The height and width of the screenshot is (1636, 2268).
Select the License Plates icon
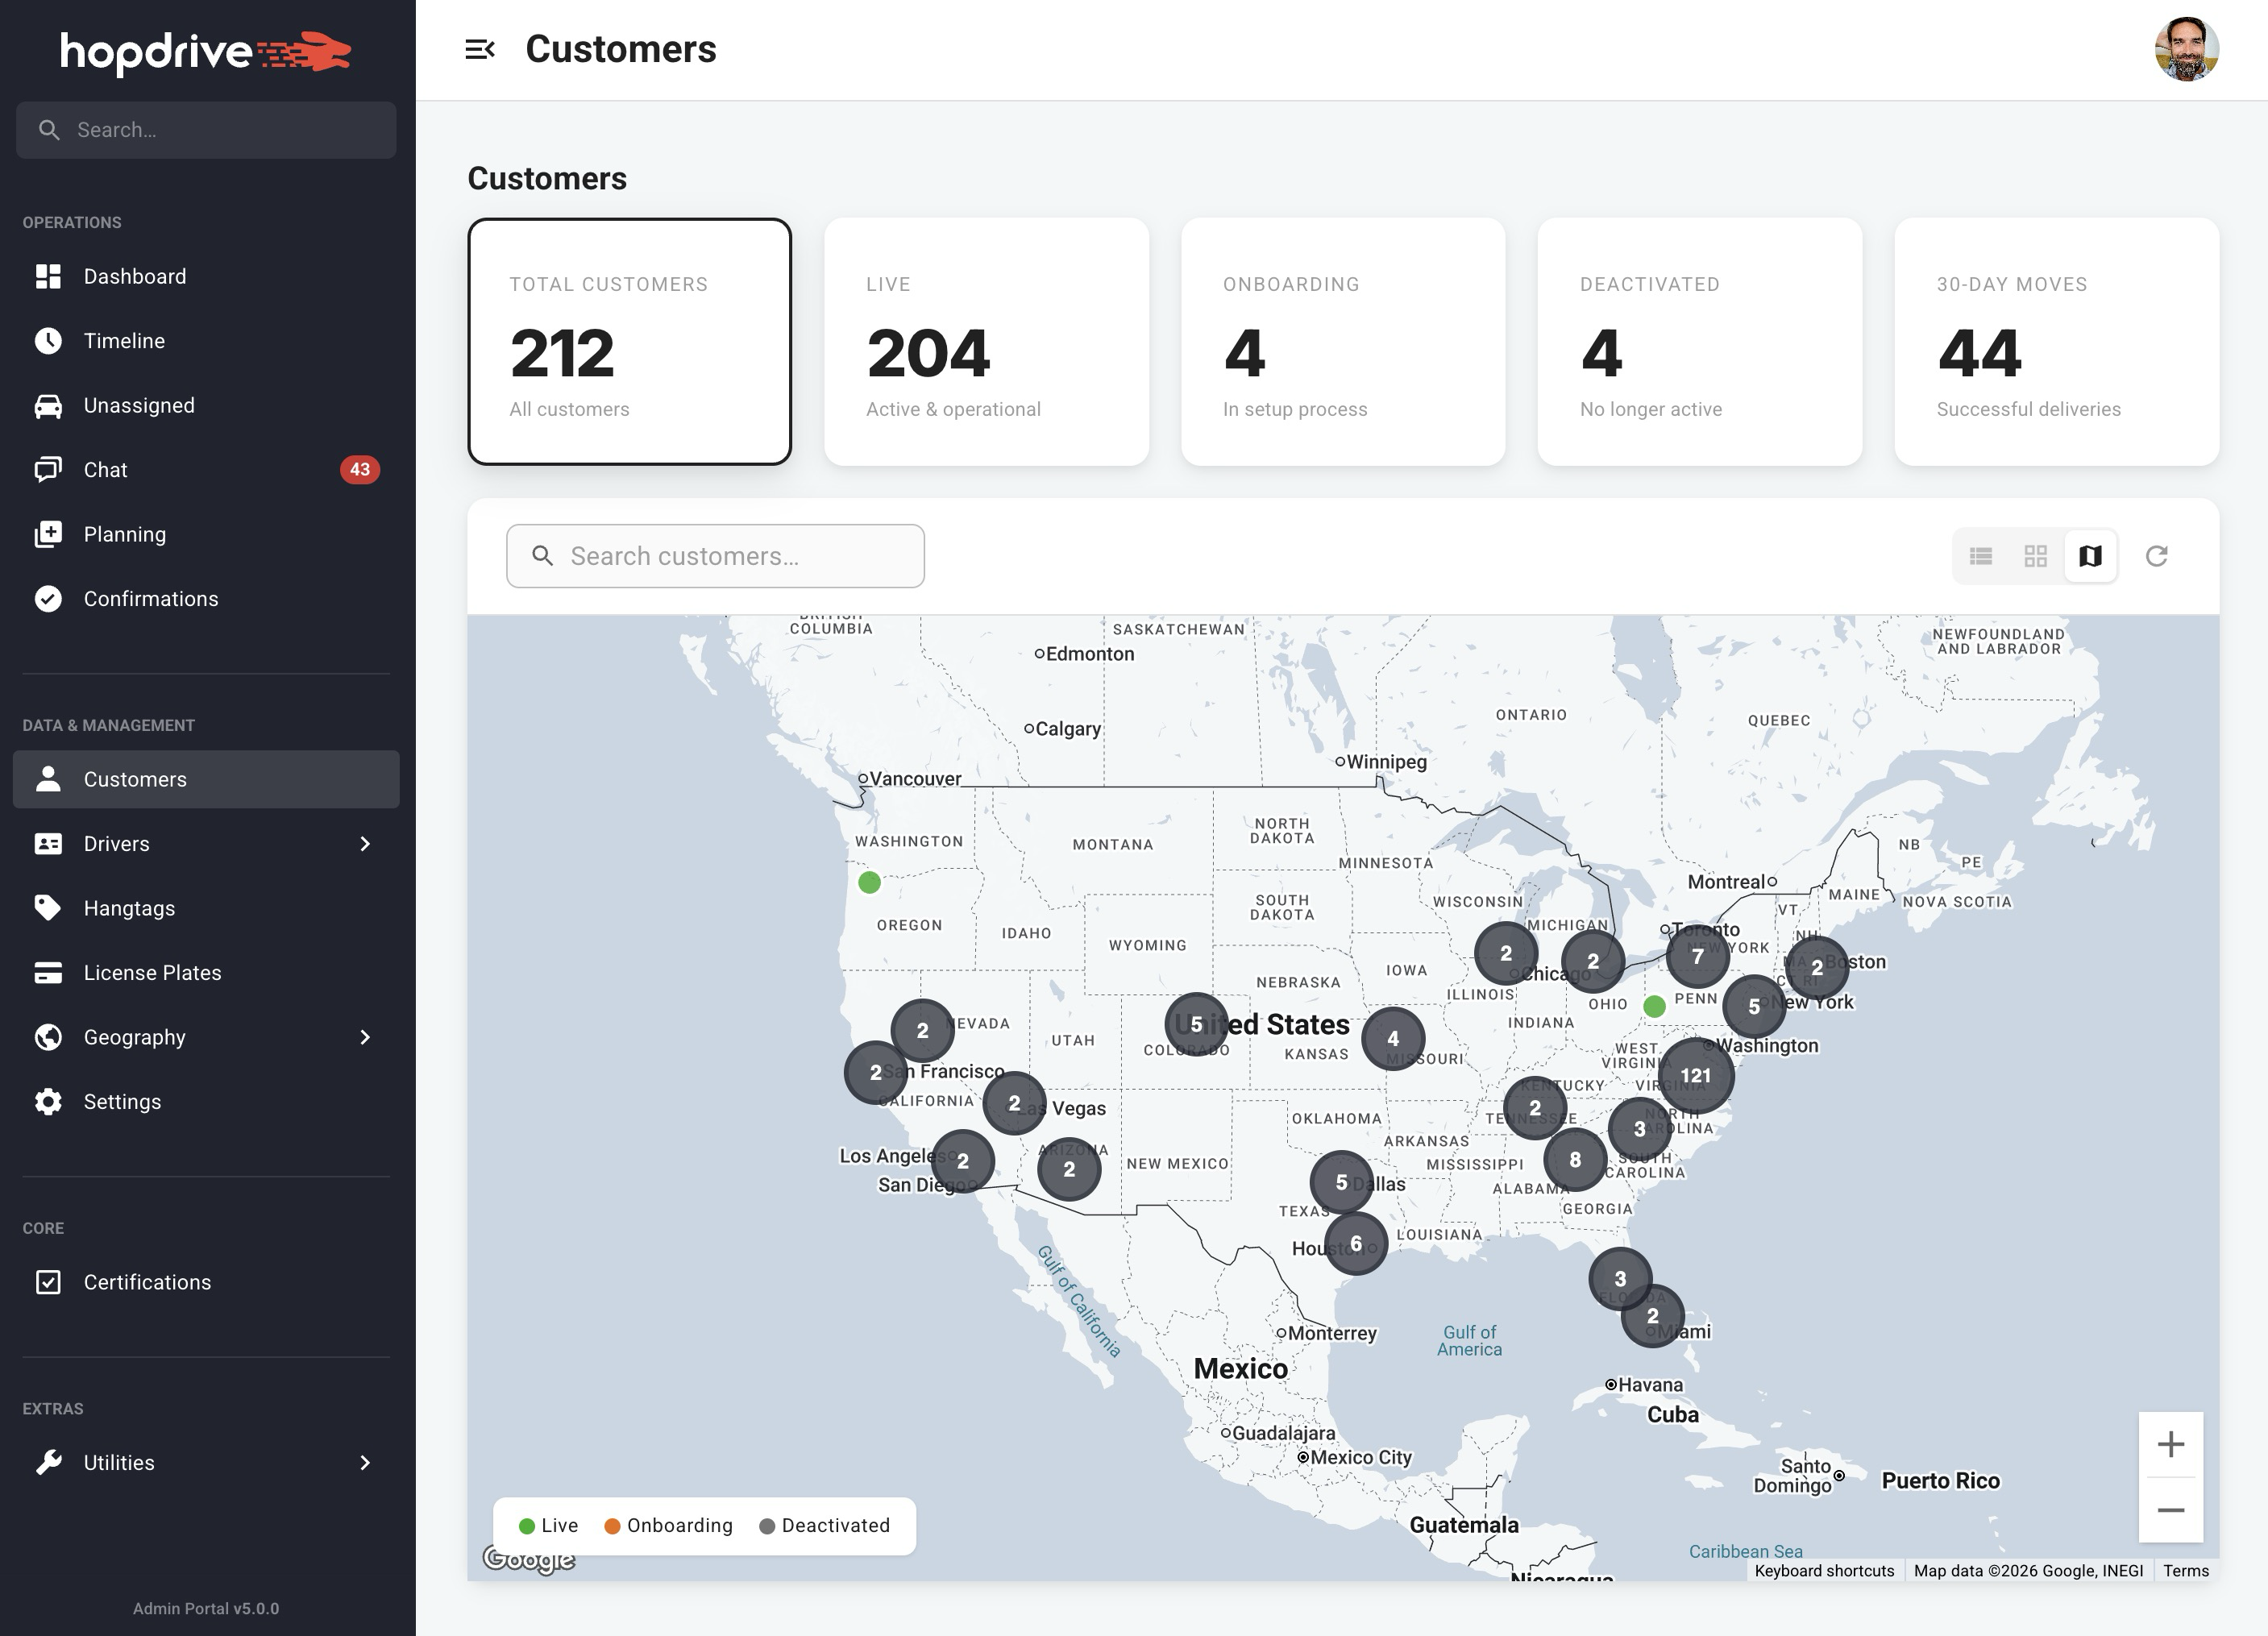[49, 972]
